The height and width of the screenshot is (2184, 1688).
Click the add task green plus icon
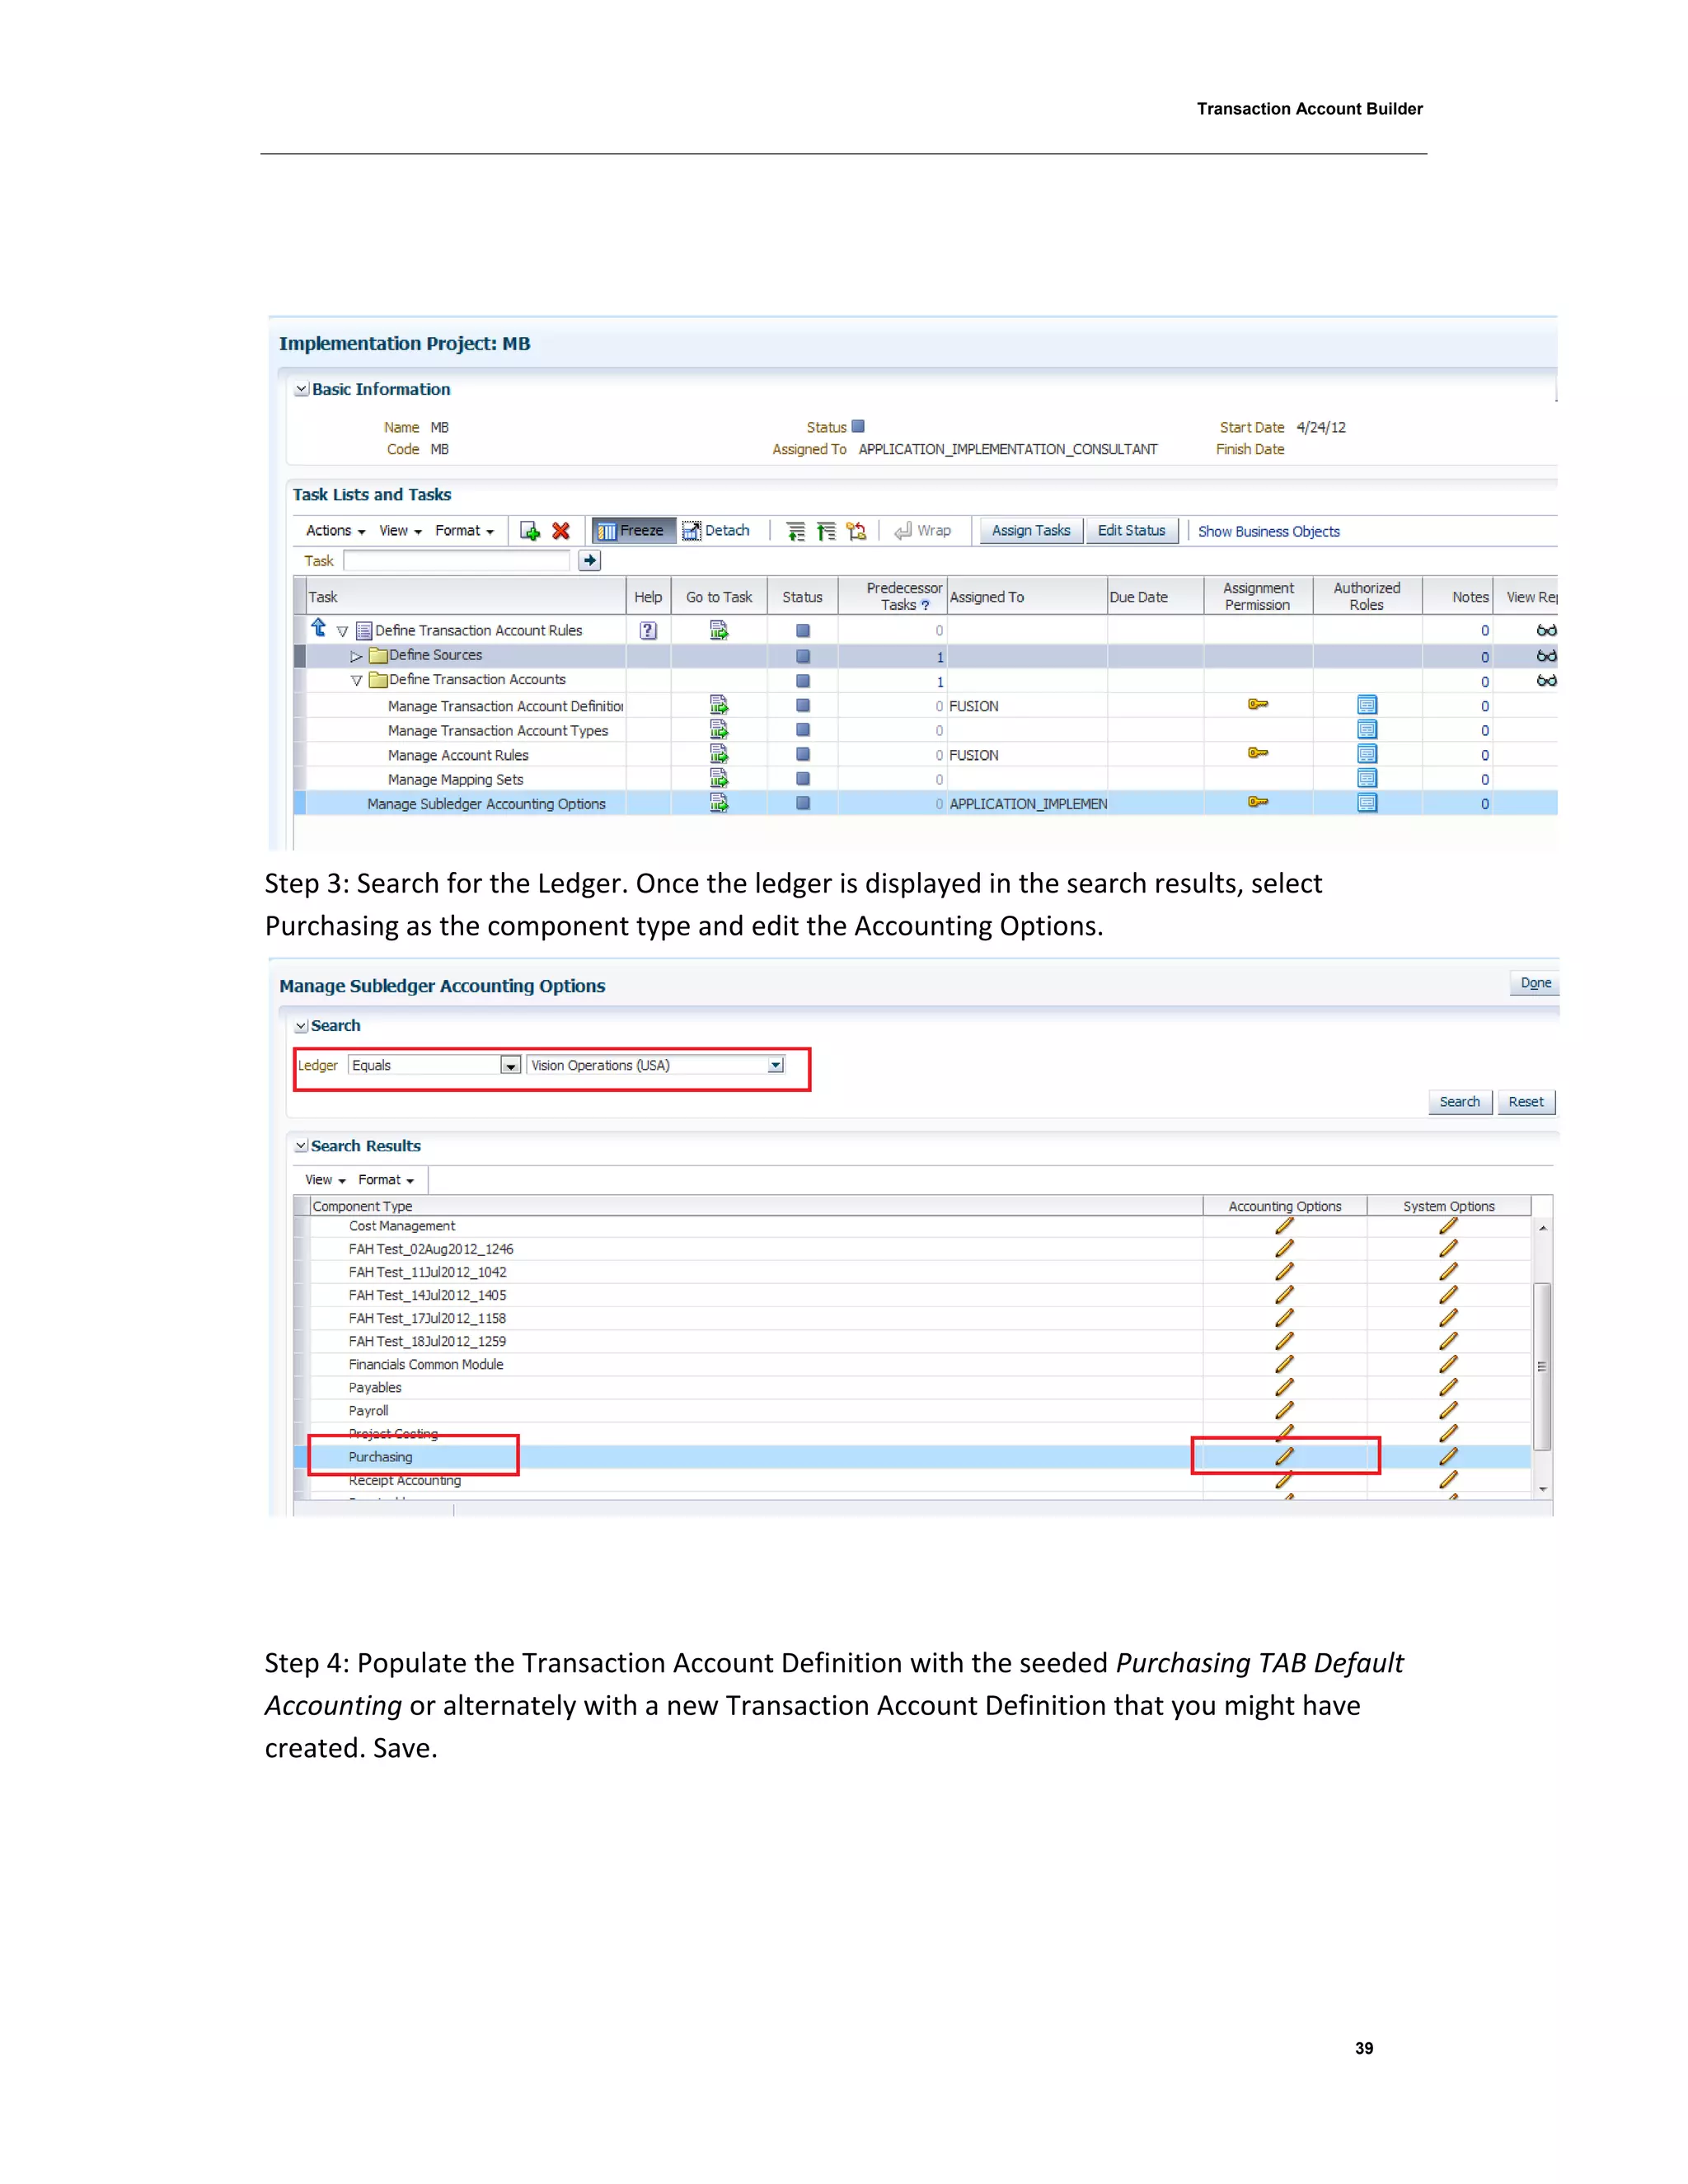[530, 531]
